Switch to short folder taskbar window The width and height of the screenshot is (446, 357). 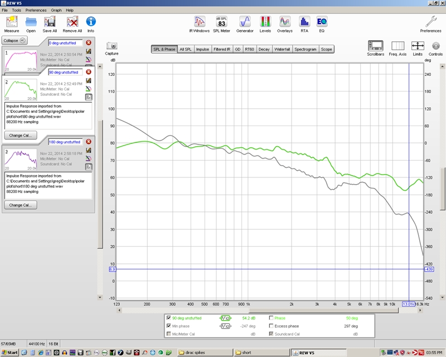point(261,353)
